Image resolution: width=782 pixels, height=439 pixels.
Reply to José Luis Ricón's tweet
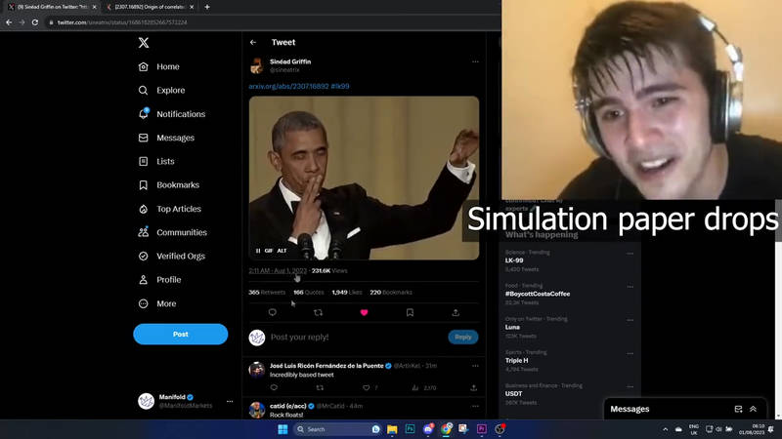click(274, 387)
